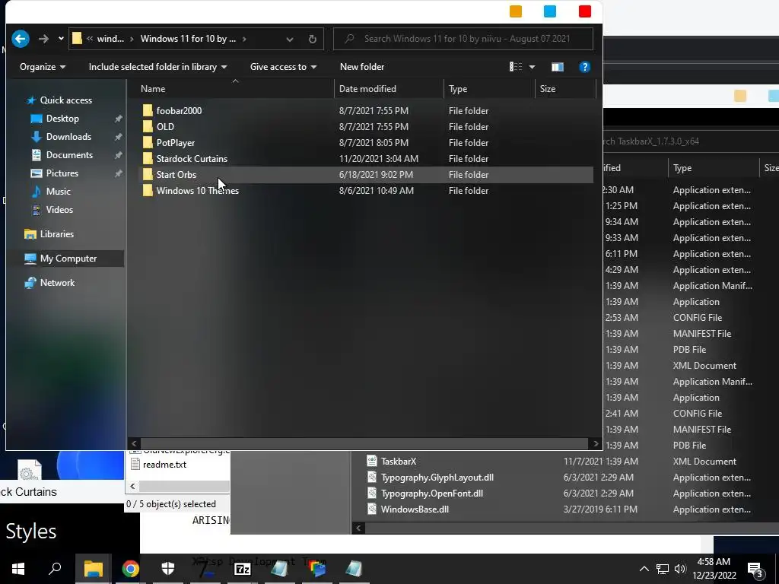Image resolution: width=779 pixels, height=584 pixels.
Task: Select the PotPlayer folder icon
Action: coord(148,142)
